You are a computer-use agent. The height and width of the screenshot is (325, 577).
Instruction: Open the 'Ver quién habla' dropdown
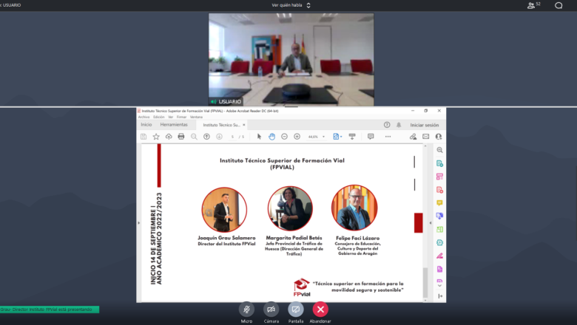(x=291, y=5)
